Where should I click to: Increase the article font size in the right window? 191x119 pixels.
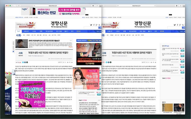pyautogui.click(x=147, y=62)
